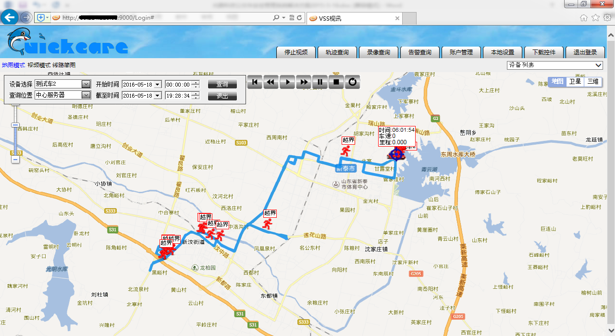Stop the track playback
Image resolution: width=615 pixels, height=336 pixels.
pos(336,82)
